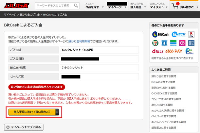Click the ご入金日時 label cell
Screen dimensions: 200x133
coord(34,59)
